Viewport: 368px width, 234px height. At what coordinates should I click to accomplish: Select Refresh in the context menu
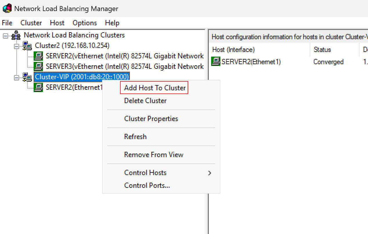point(135,137)
